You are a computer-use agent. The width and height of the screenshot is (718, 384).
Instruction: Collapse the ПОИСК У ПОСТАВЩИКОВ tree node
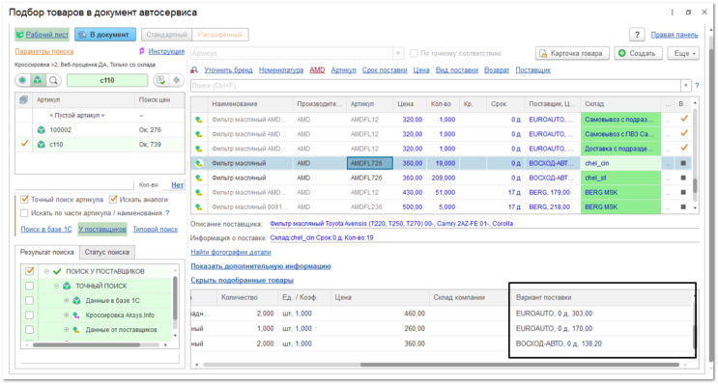pos(46,271)
